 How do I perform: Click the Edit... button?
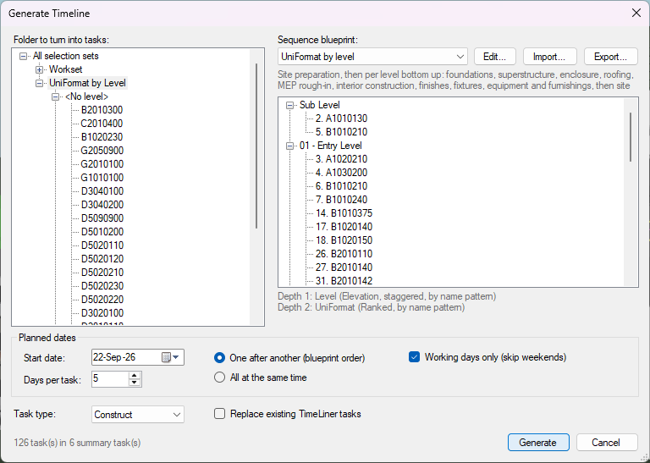[x=494, y=57]
